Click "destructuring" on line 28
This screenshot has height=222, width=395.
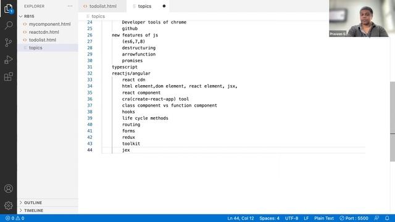pos(139,48)
